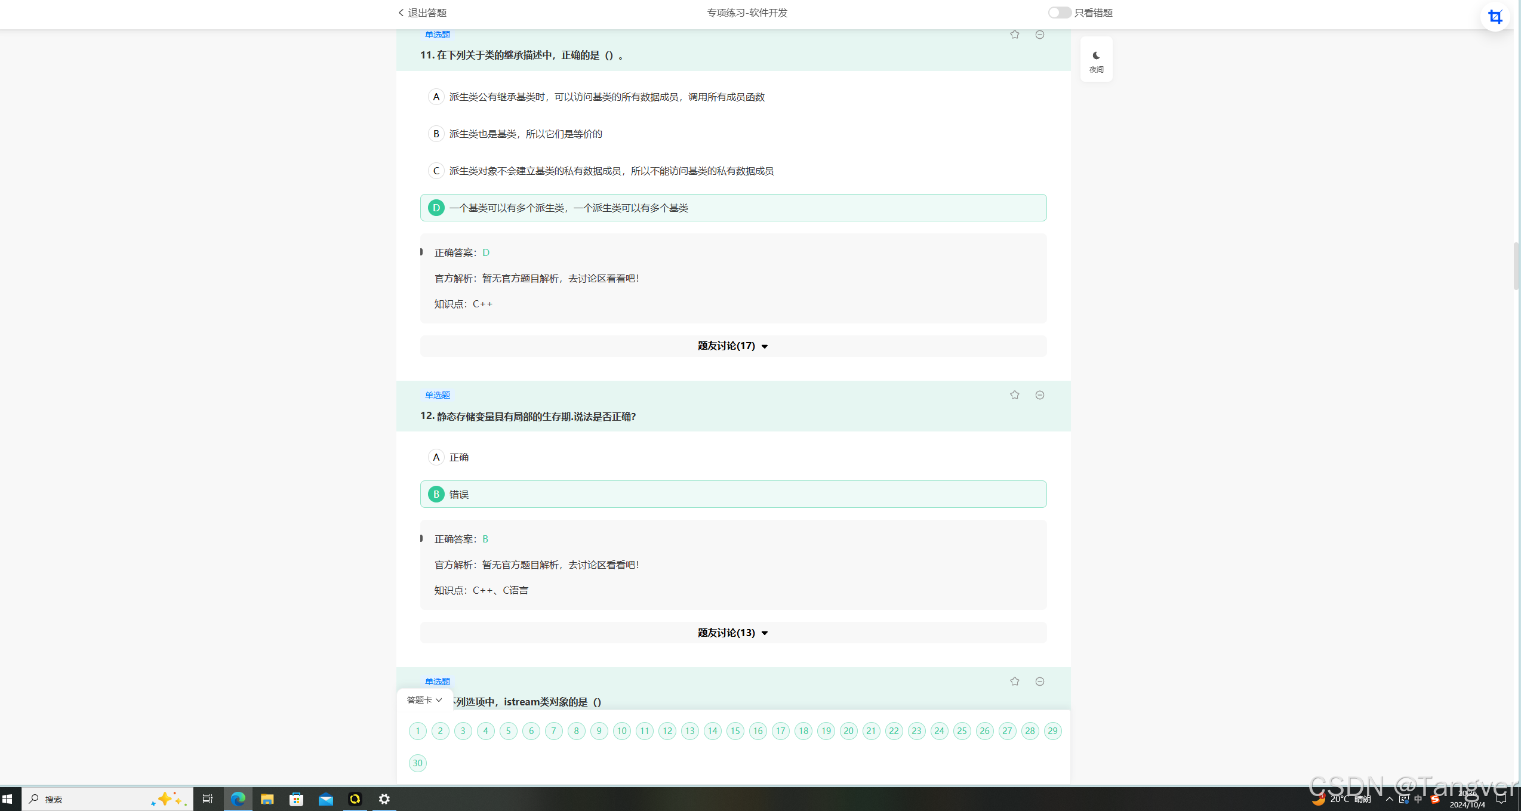
Task: Expand 题友讨论(17) discussion
Action: tap(733, 346)
